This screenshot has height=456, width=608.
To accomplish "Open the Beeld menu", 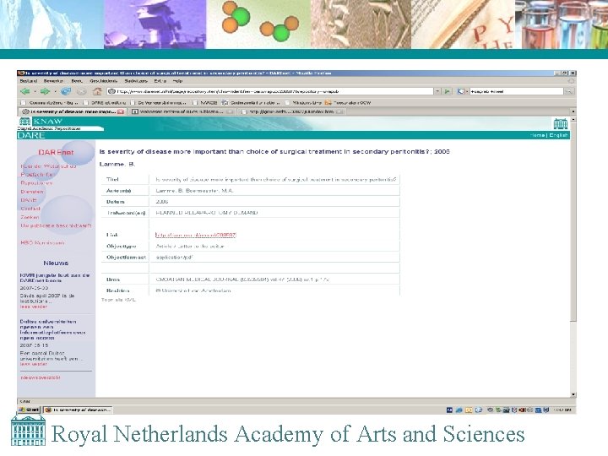I will pyautogui.click(x=77, y=81).
